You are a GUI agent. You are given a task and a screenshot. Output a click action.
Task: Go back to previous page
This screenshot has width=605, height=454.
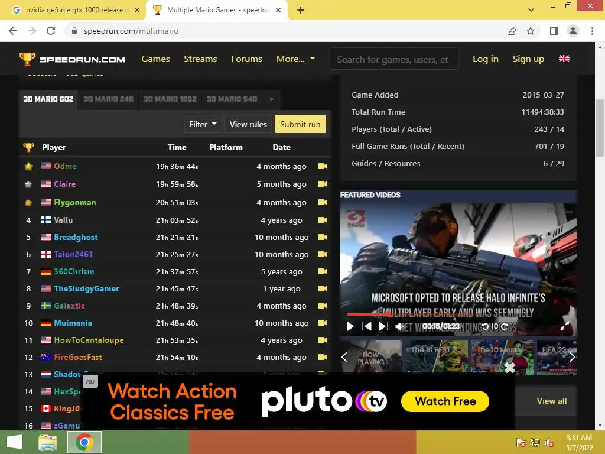point(13,31)
